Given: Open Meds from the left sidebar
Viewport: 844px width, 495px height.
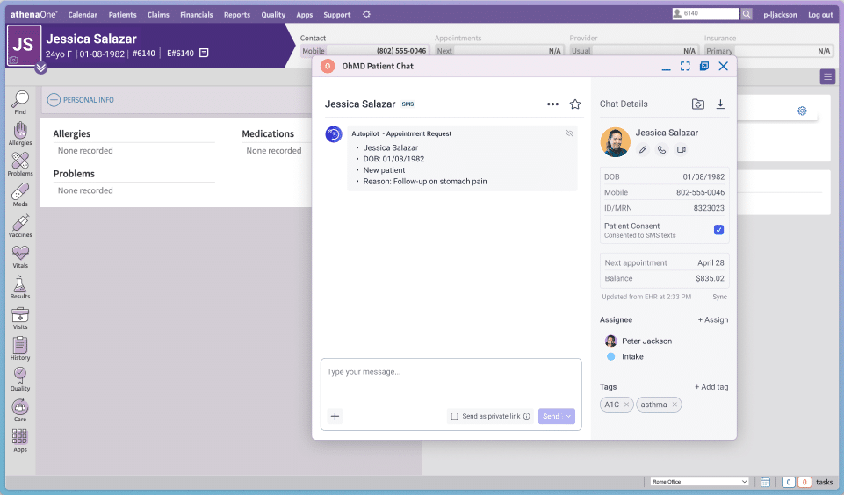Looking at the screenshot, I should 20,195.
